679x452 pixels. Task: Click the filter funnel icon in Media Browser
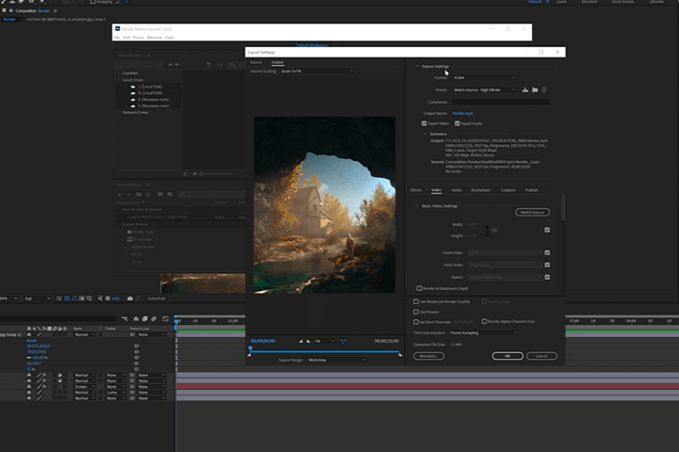pyautogui.click(x=208, y=64)
